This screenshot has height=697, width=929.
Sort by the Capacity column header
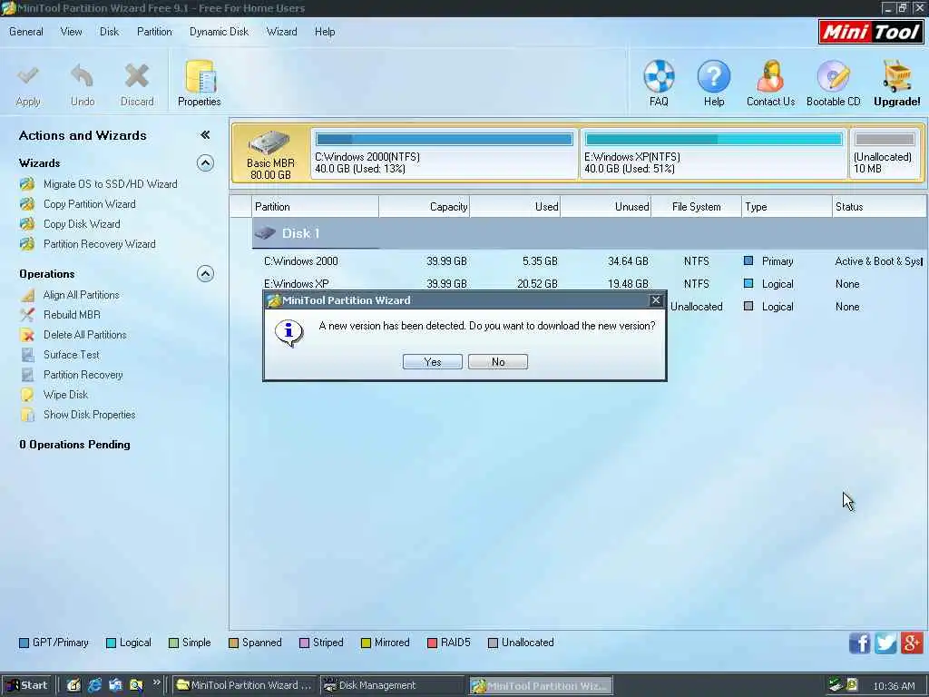[425, 207]
